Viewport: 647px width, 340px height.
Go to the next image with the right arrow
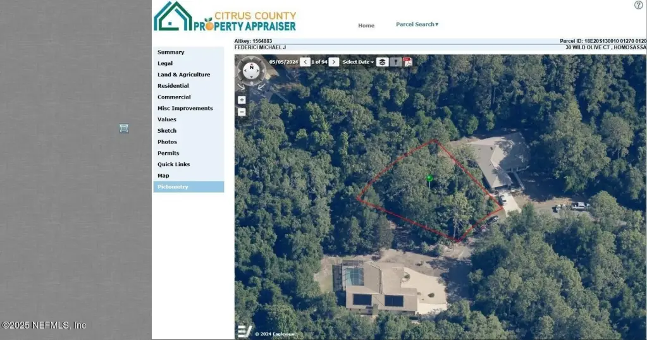[334, 62]
